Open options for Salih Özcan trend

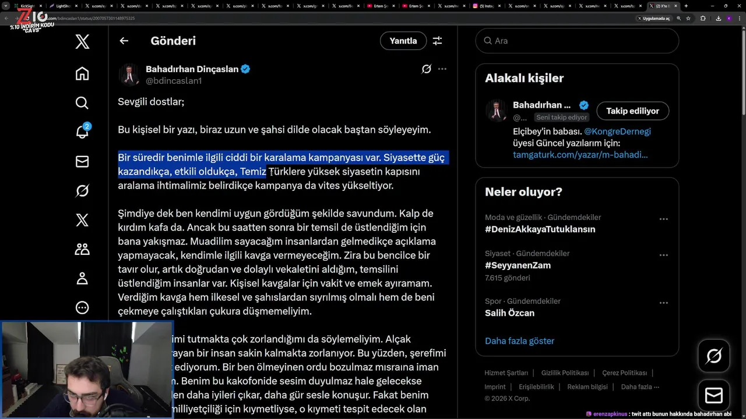(x=663, y=303)
